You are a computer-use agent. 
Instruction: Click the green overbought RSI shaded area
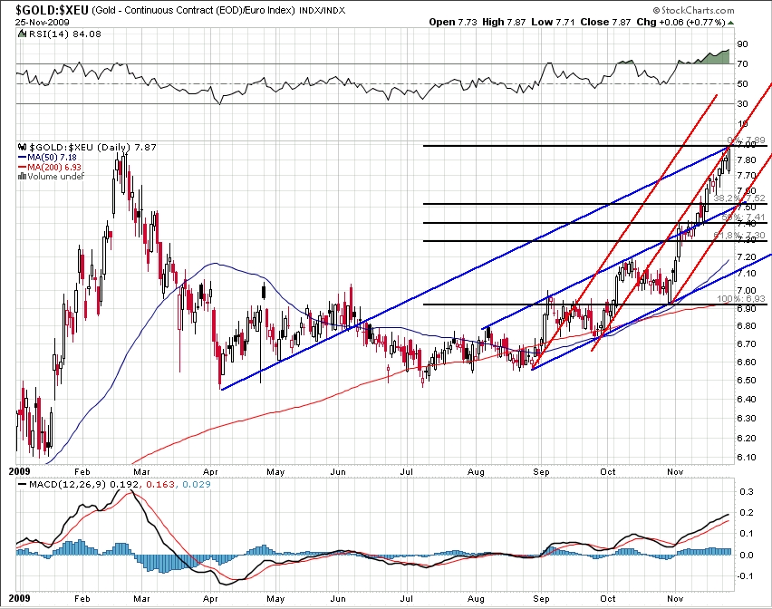pos(714,57)
